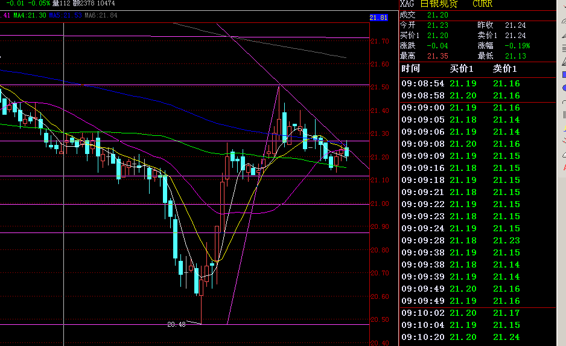
Task: Select the 涨幅 percentage -0.19%
Action: coord(517,46)
